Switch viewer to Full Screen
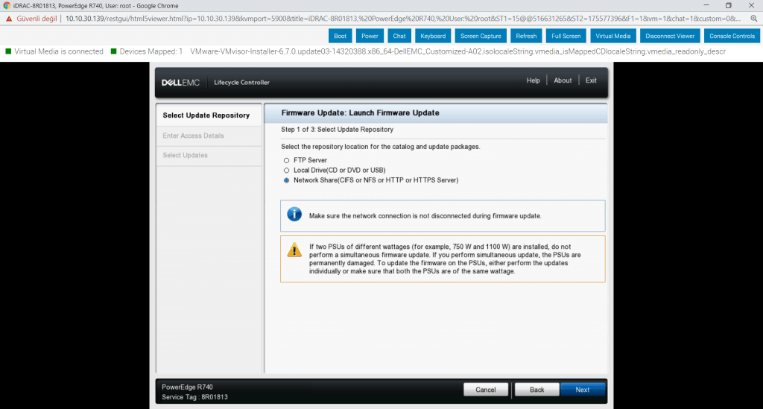Viewport: 763px width, 409px height. [x=566, y=36]
